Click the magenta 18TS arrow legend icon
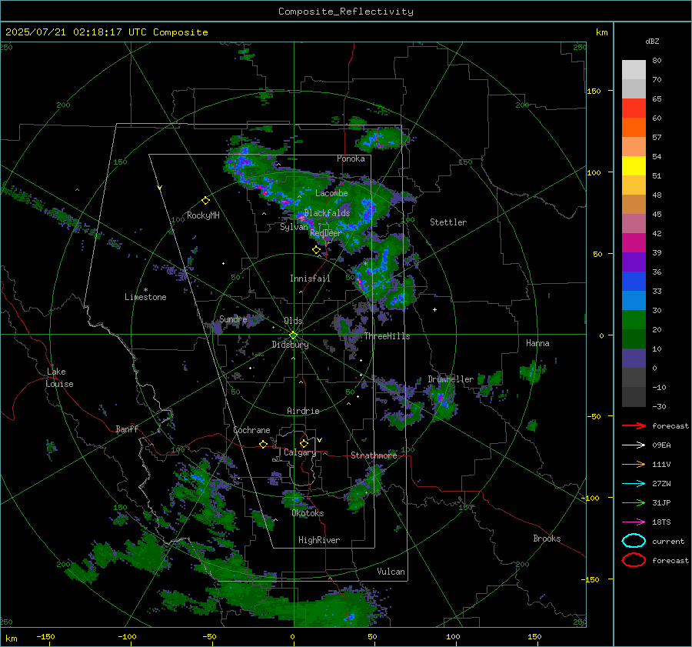692x647 pixels. (634, 522)
